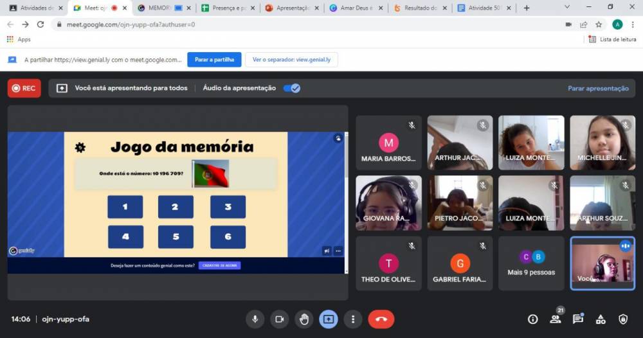Open the three-dot more options menu
Screen dimensions: 643x338
[353, 319]
